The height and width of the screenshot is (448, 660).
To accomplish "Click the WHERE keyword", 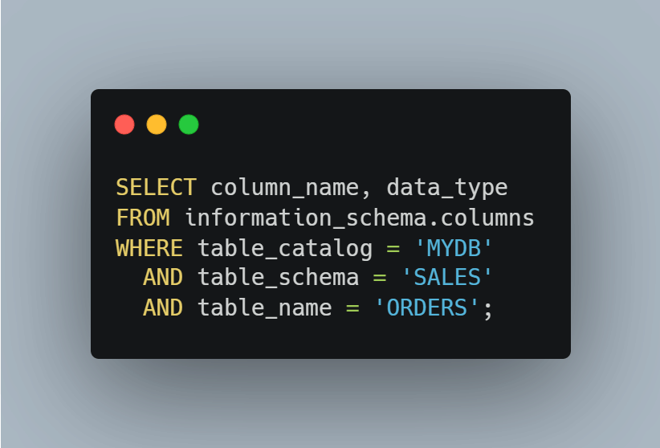I will point(149,248).
